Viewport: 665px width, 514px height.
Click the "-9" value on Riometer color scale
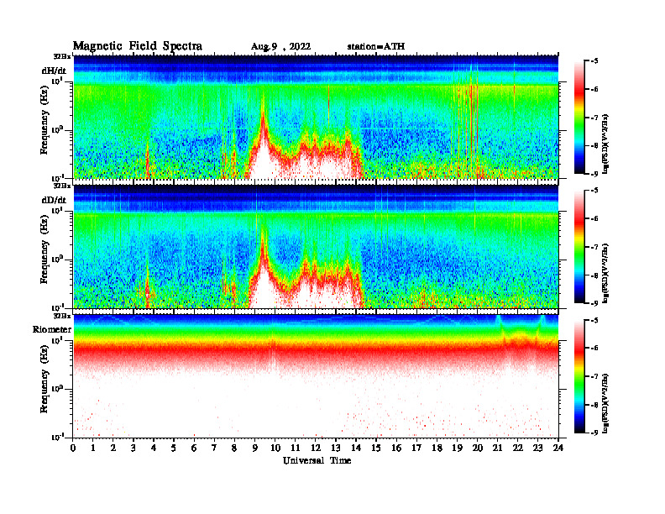(x=594, y=433)
